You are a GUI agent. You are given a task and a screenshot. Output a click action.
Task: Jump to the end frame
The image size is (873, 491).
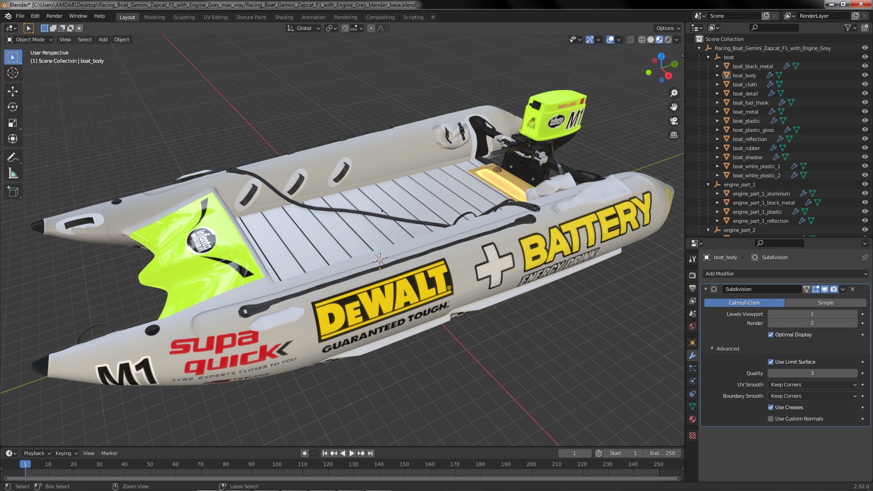point(370,453)
